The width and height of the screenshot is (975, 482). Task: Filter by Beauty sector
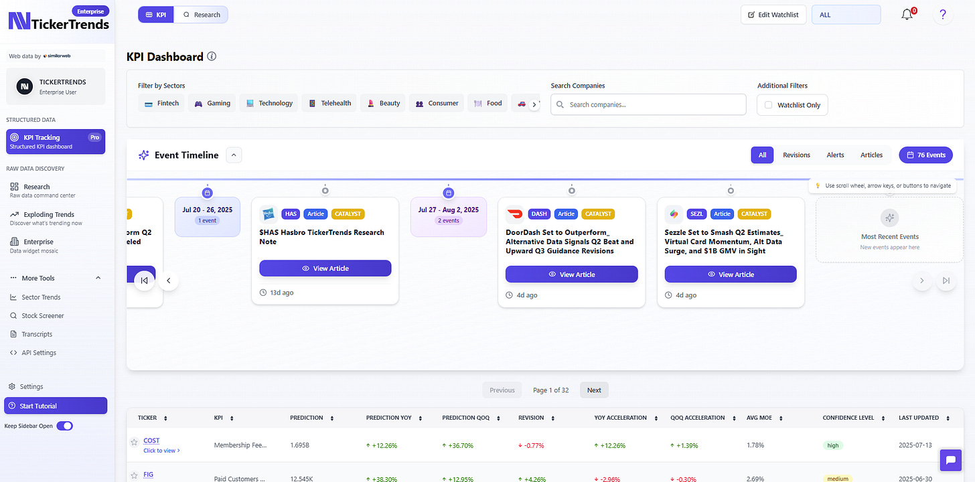[382, 103]
